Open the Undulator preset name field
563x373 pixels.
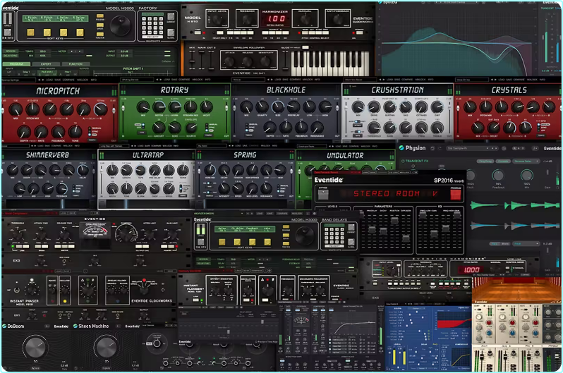312,147
